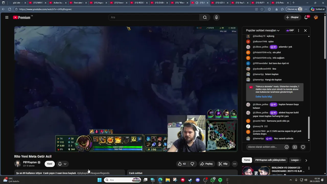Viewport: 327px width, 184px height.
Task: Go back in browser history
Action: (3, 9)
